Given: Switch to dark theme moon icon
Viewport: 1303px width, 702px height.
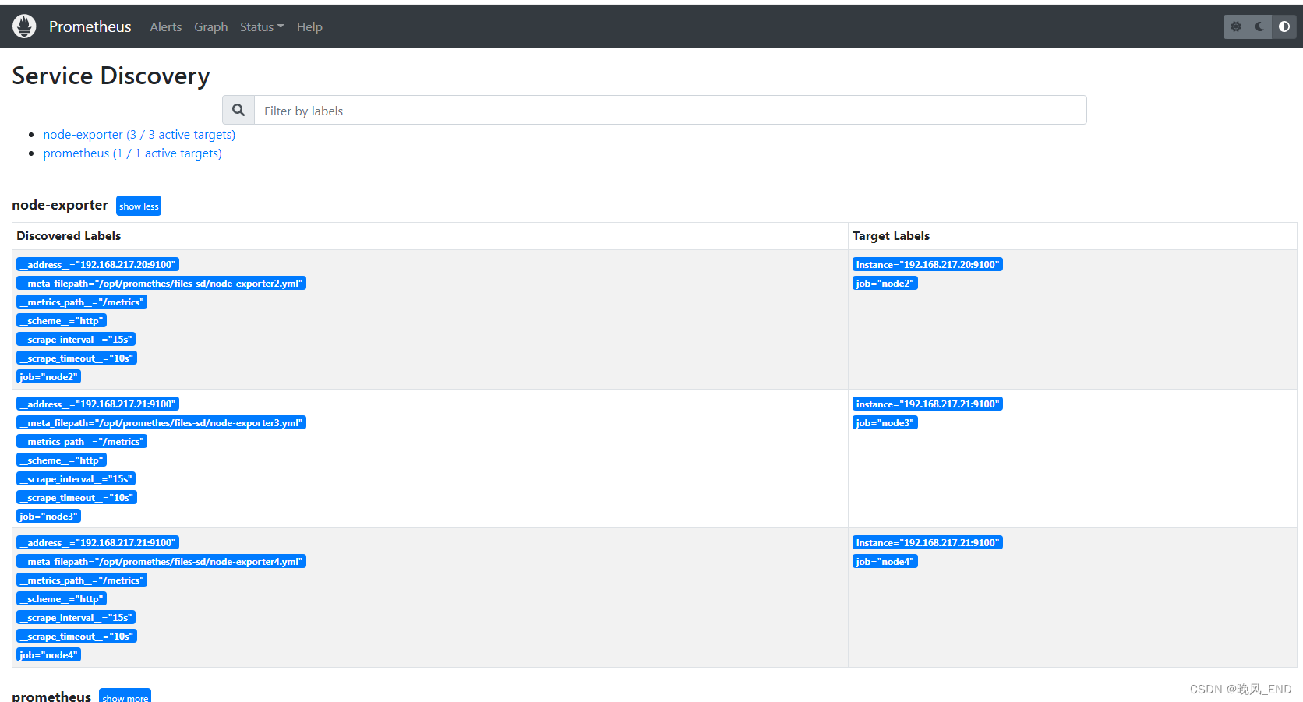Looking at the screenshot, I should coord(1260,26).
